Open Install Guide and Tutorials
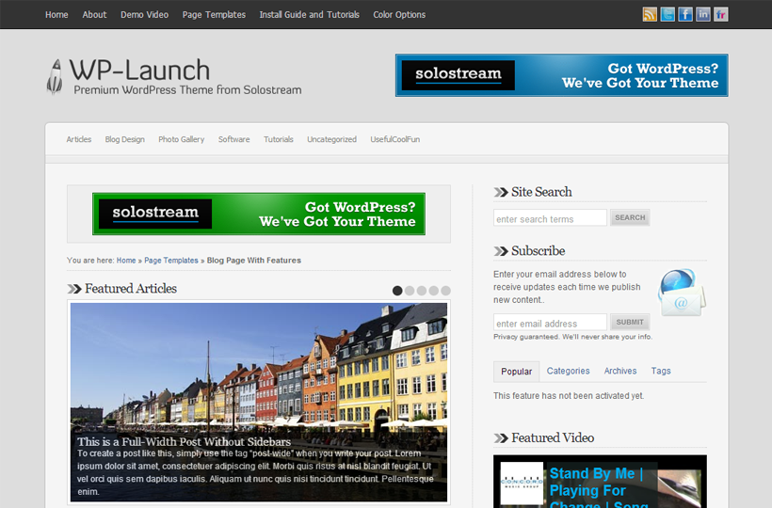The height and width of the screenshot is (508, 772). tap(309, 15)
